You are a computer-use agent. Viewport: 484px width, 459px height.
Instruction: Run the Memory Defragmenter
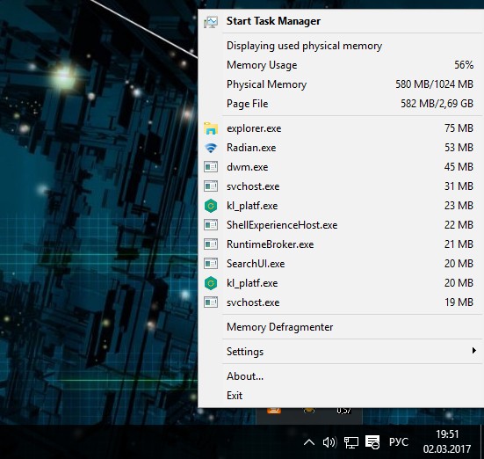[341, 327]
